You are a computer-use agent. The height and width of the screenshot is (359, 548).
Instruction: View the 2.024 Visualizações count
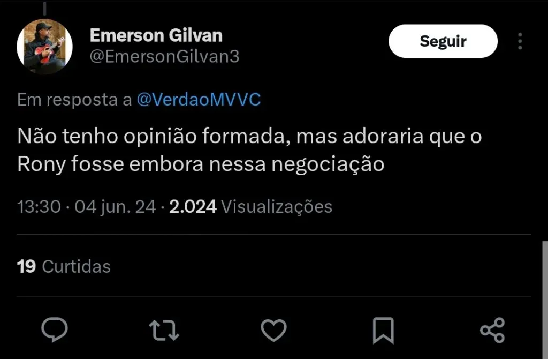pyautogui.click(x=250, y=206)
